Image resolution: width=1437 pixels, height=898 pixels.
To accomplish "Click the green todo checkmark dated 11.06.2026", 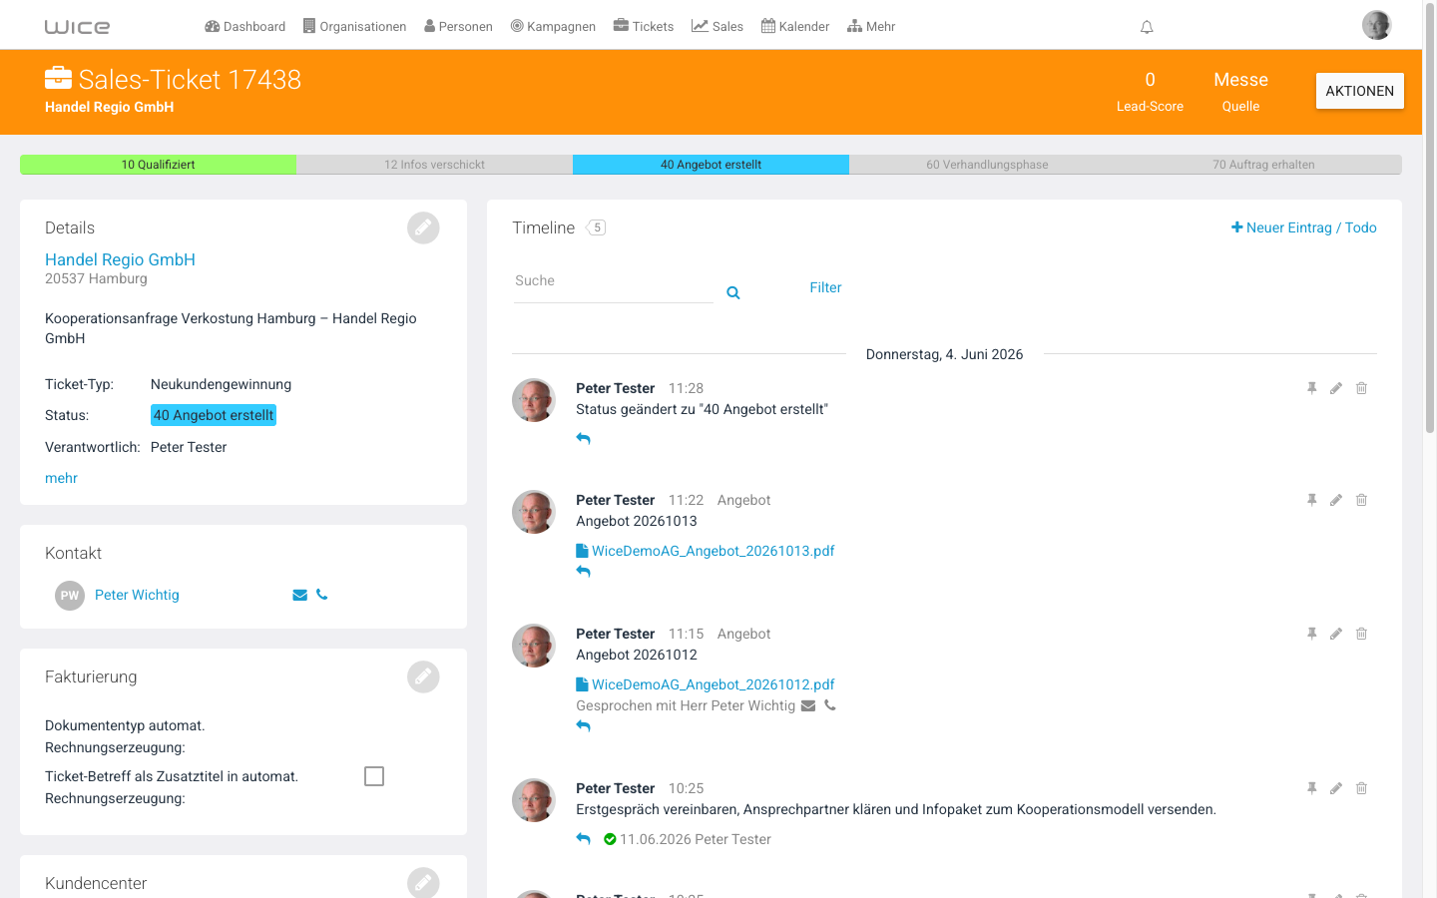I will pos(610,839).
